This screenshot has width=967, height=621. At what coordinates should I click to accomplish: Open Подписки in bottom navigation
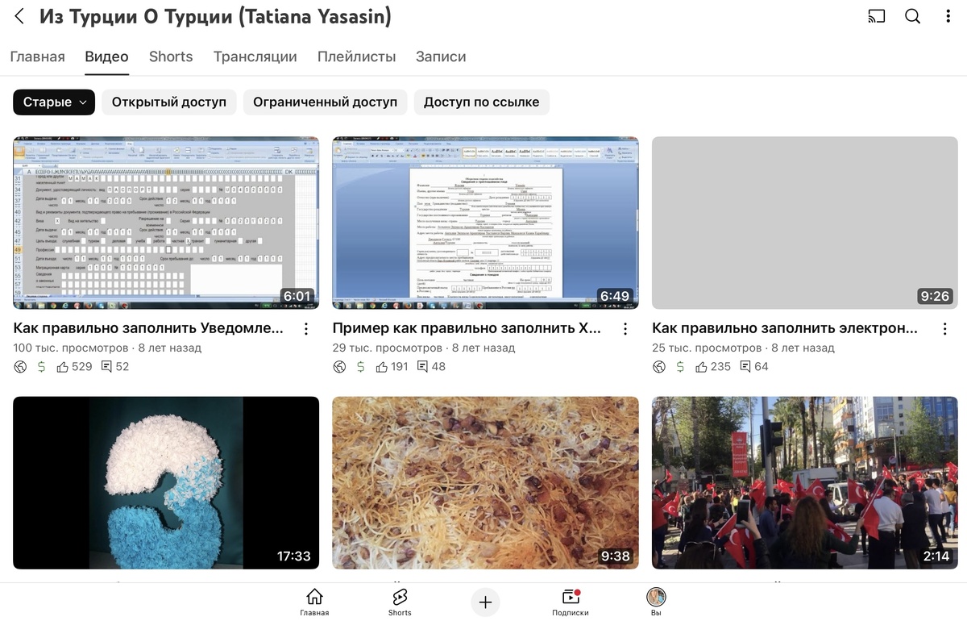[x=571, y=602]
